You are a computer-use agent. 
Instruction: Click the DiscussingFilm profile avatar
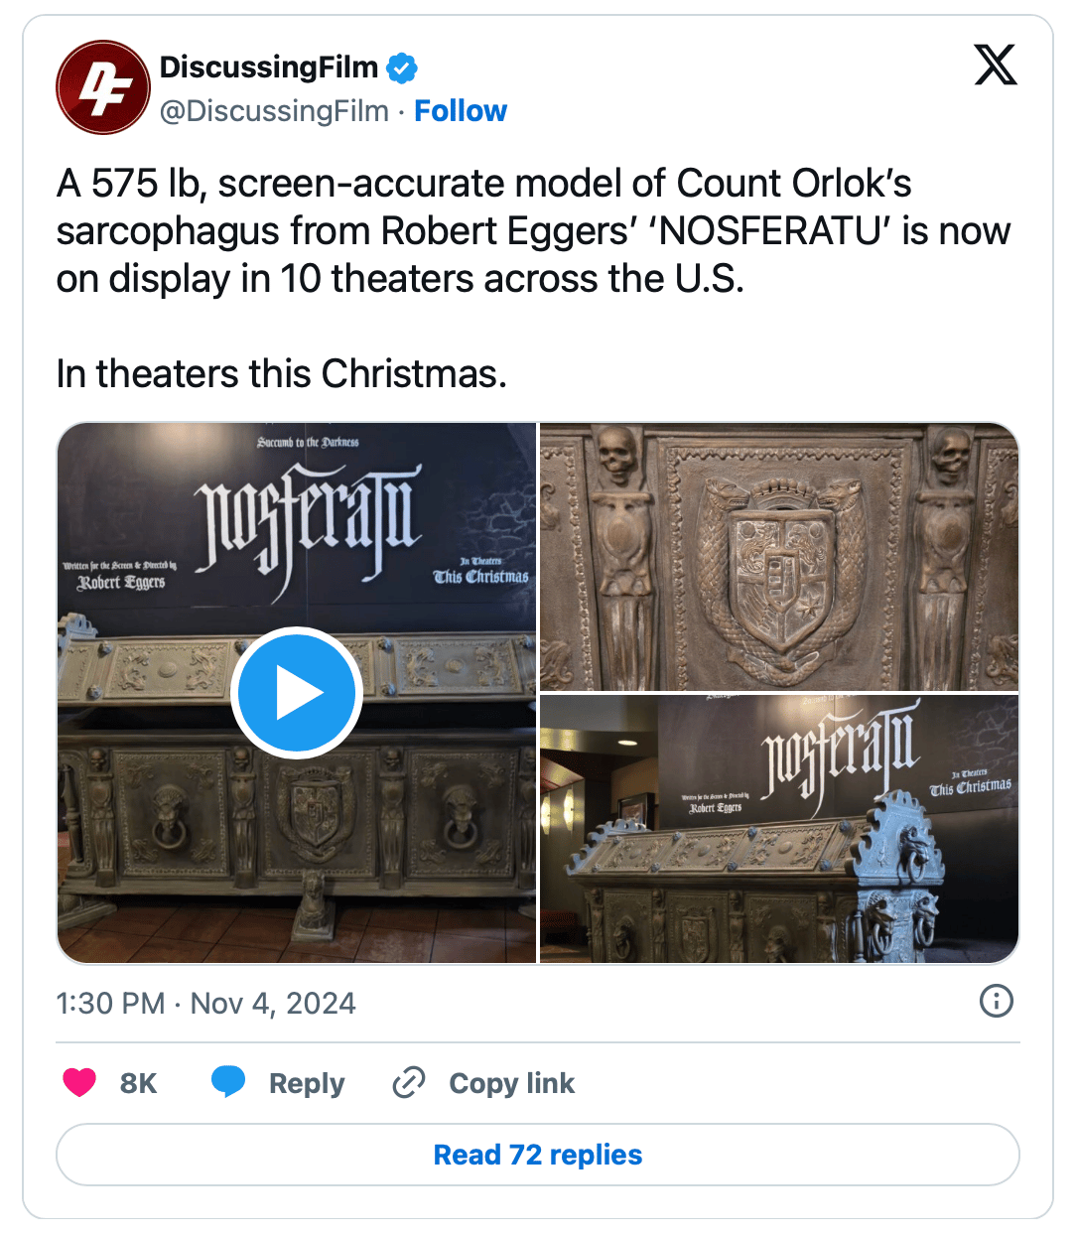coord(103,87)
